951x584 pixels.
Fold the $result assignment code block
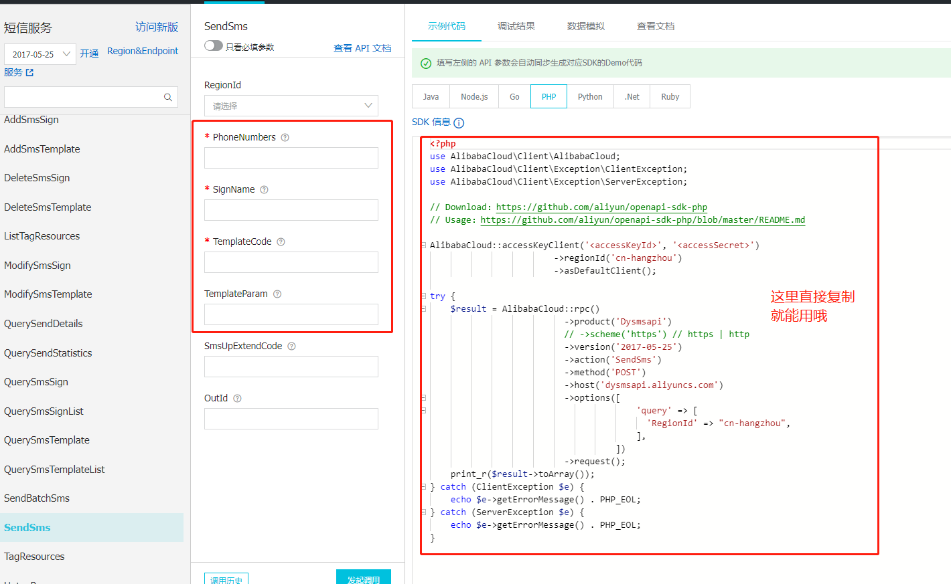(423, 308)
